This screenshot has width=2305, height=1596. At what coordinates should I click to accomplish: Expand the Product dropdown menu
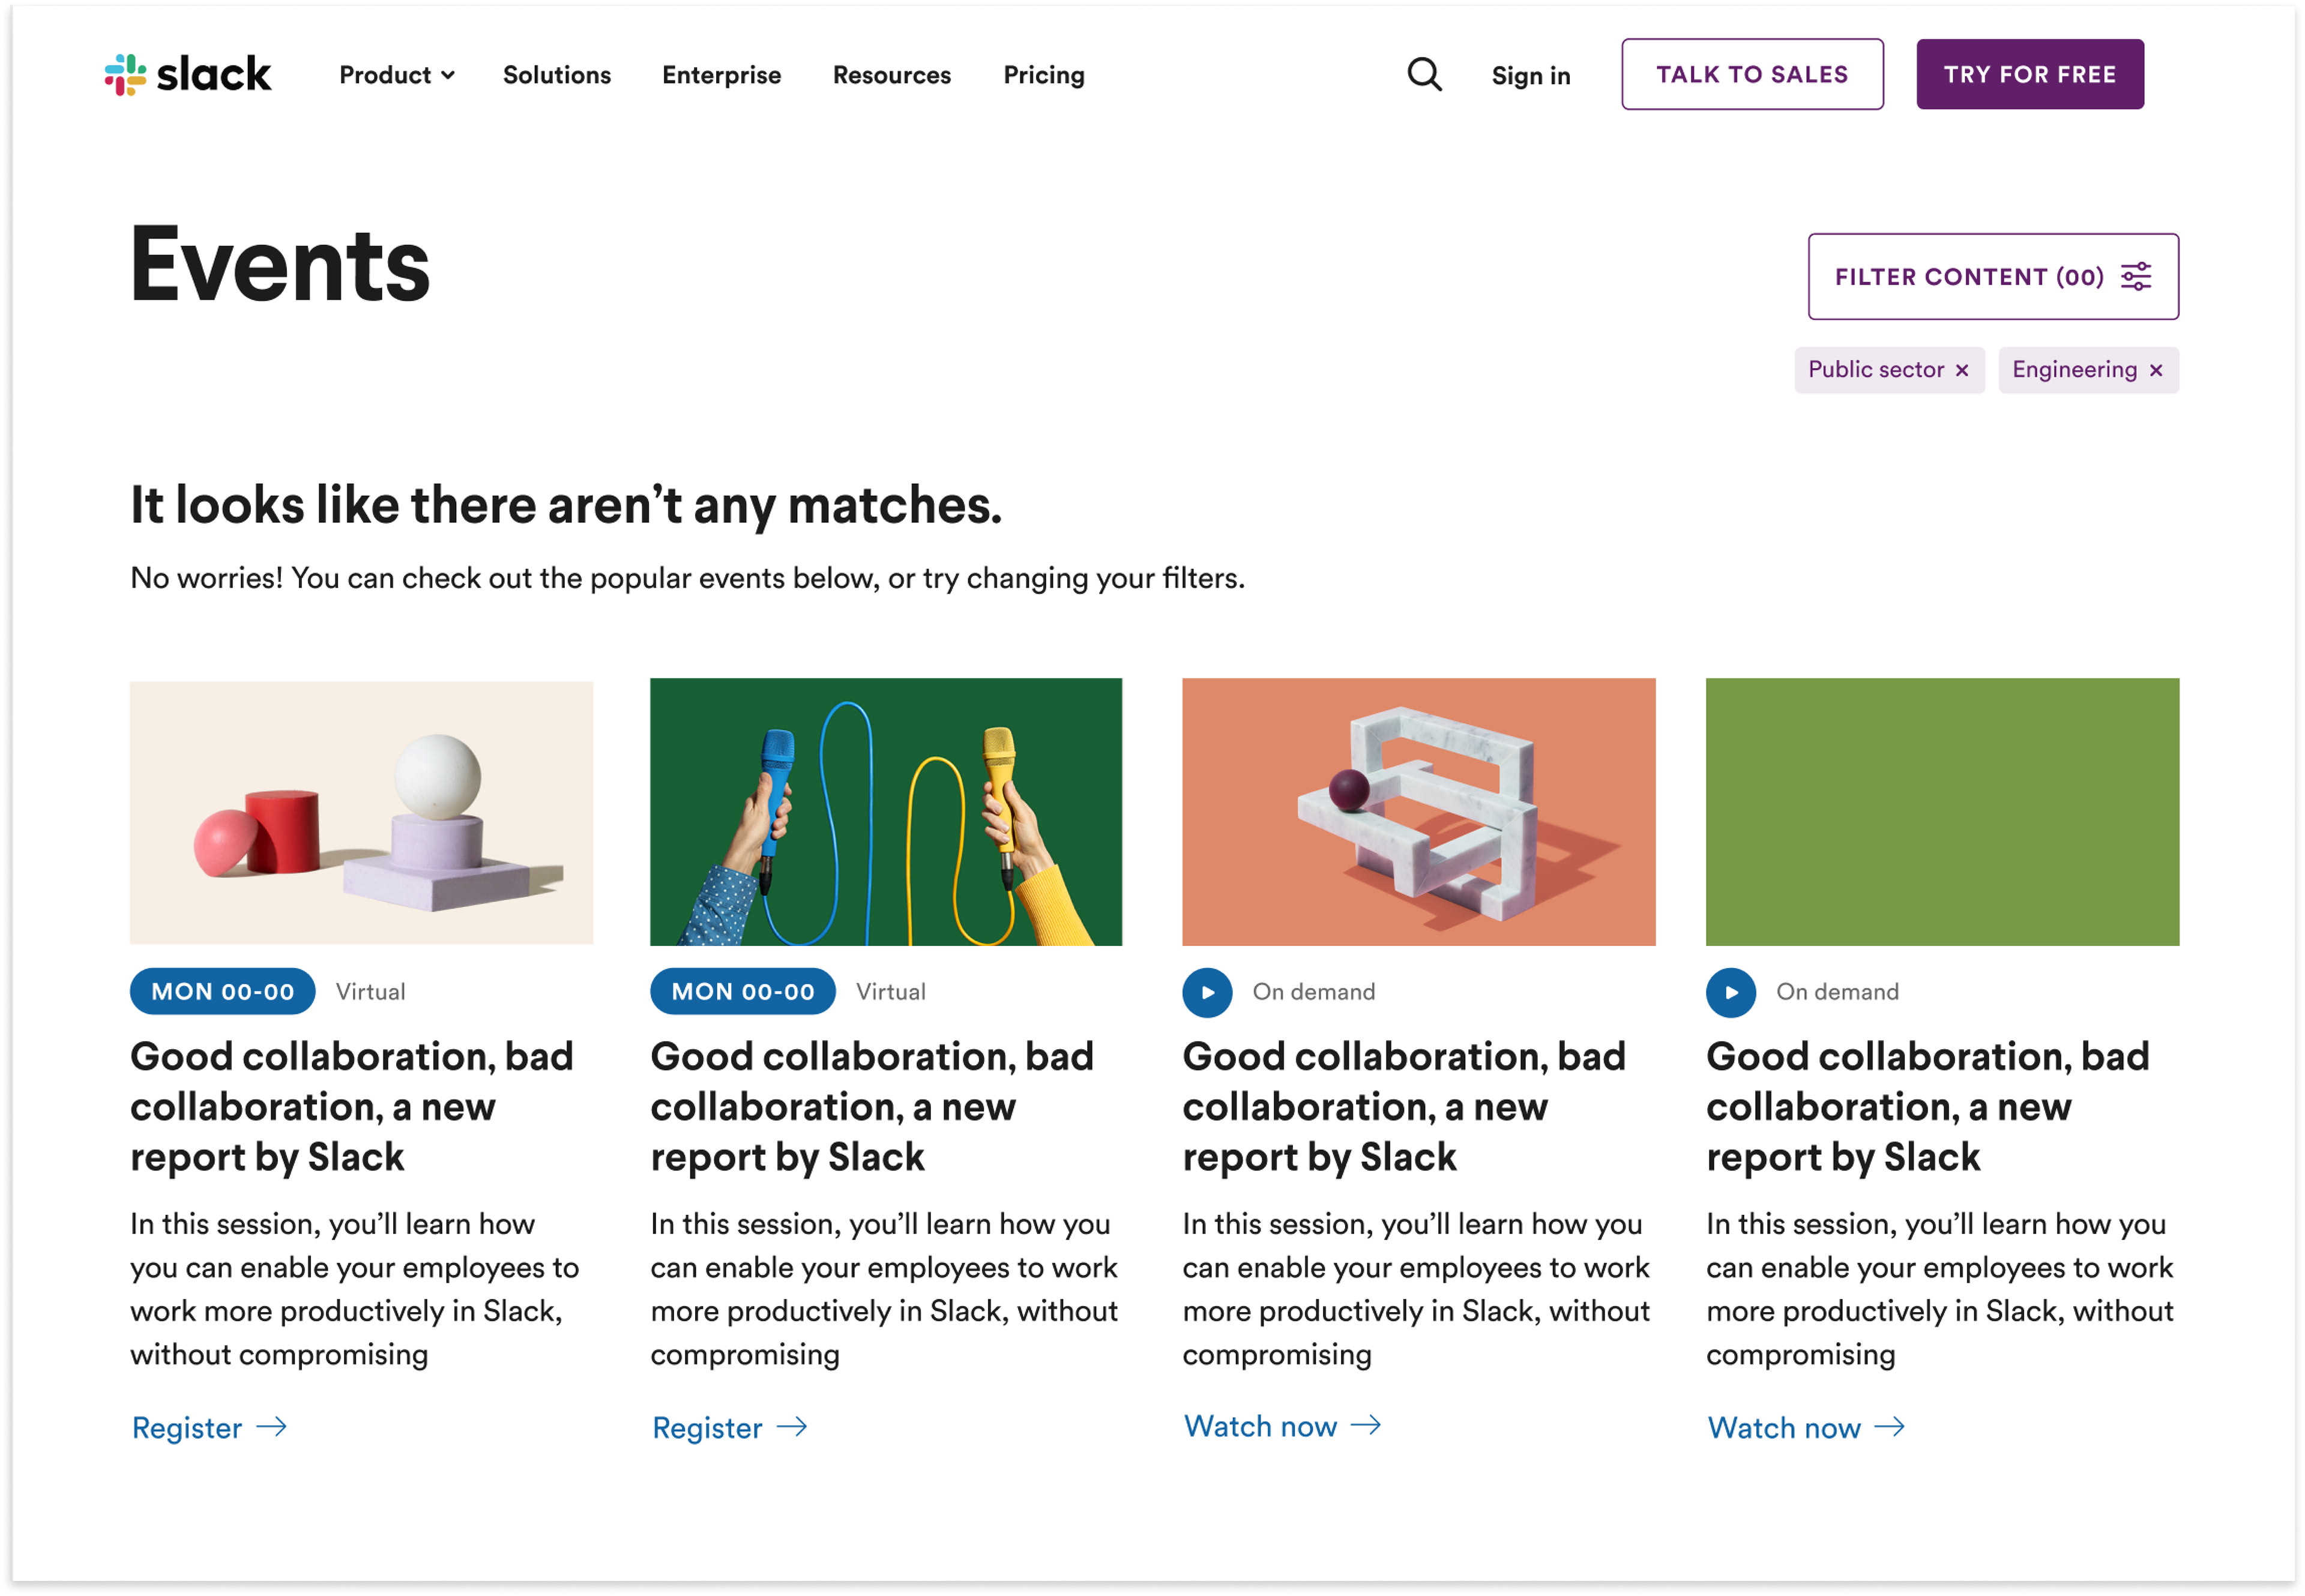tap(397, 75)
